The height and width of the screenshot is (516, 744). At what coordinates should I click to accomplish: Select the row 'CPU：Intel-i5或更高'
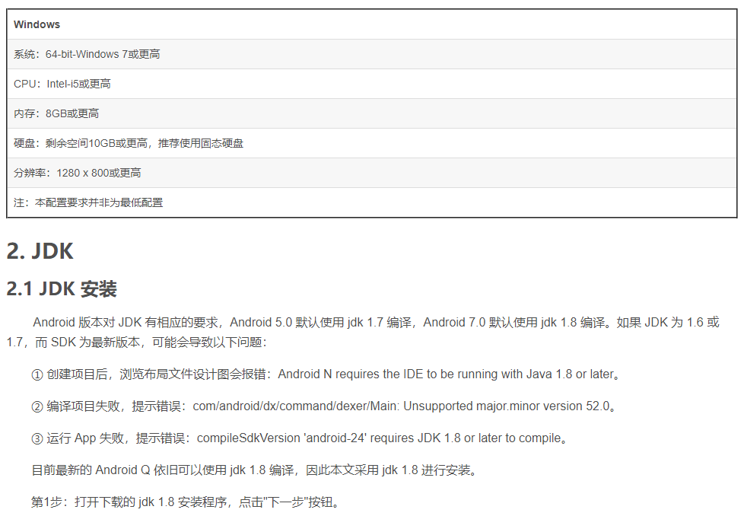371,84
